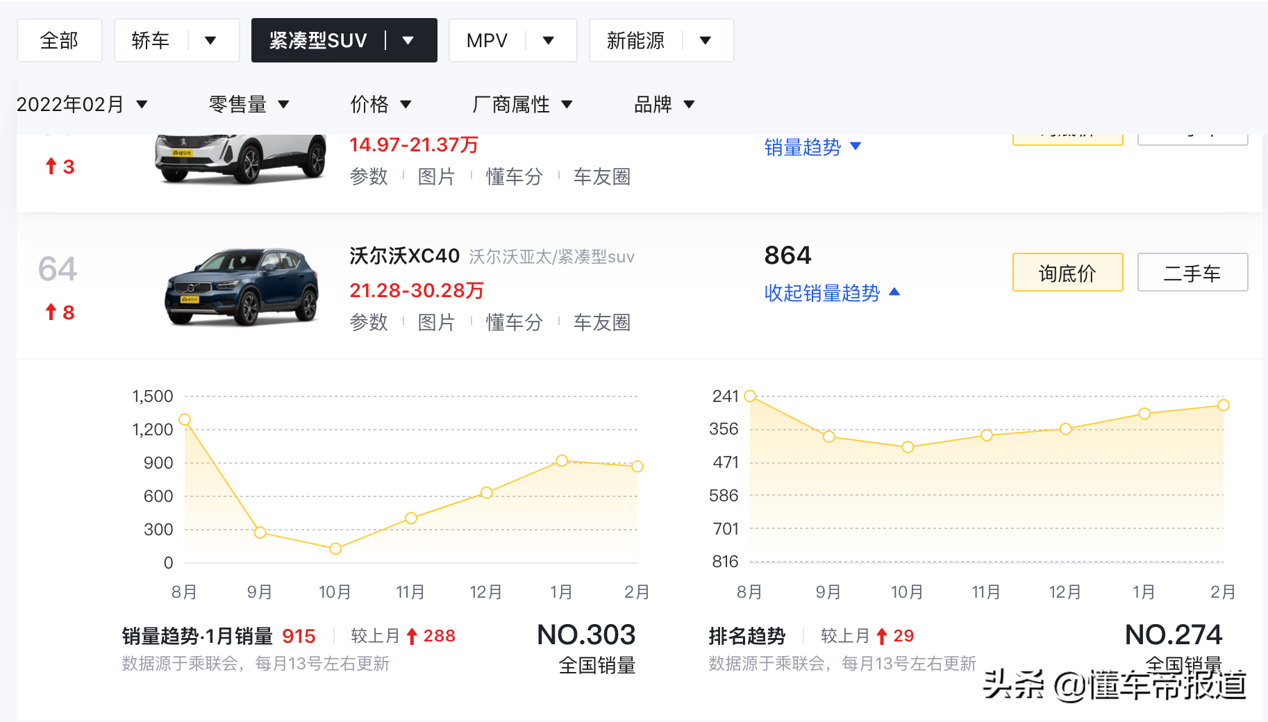Select the 9月 data point on ranking chart
1268x722 pixels.
(828, 436)
